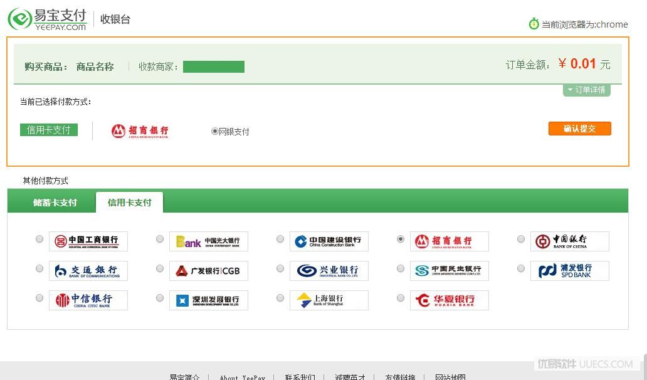
Task: Open the 网站地图 footer link
Action: [450, 377]
